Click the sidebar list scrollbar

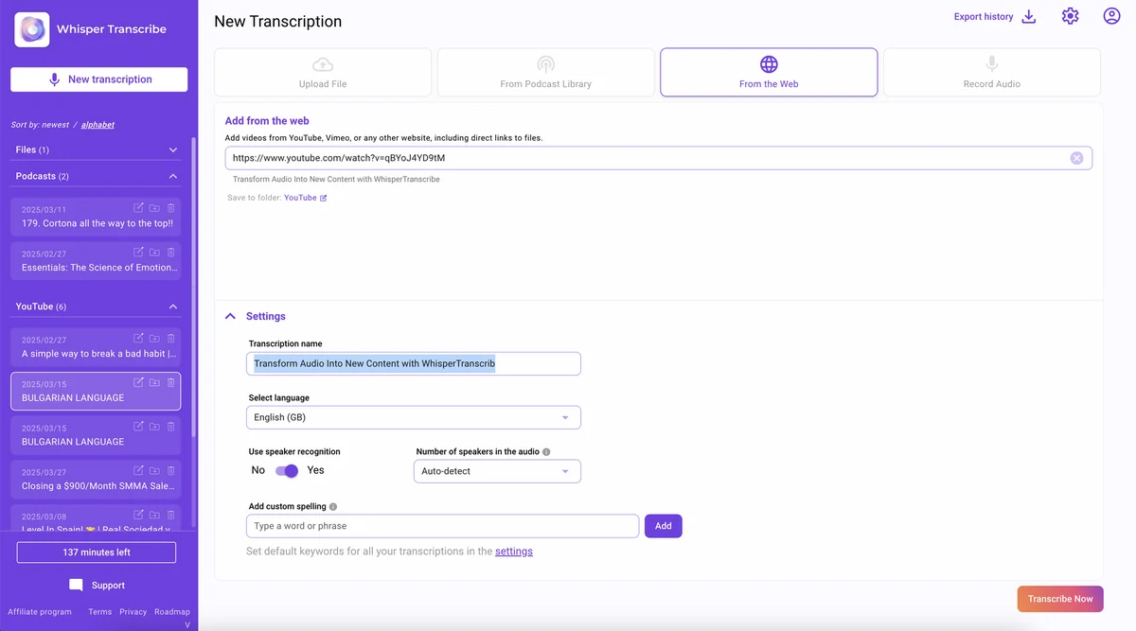click(x=194, y=288)
